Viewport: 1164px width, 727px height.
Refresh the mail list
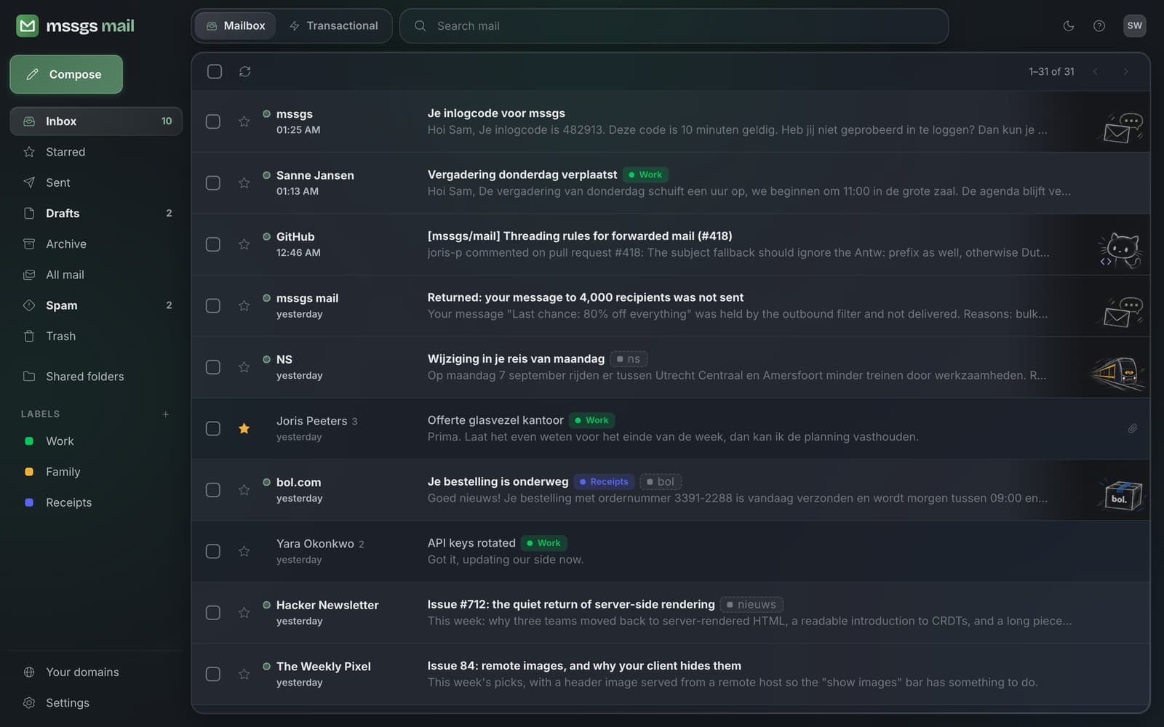click(245, 71)
